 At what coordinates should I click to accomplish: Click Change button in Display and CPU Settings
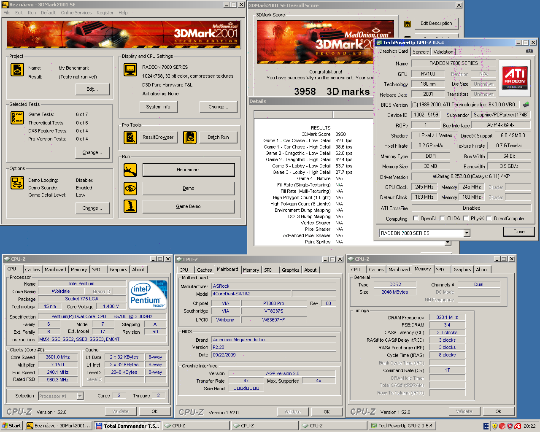click(218, 107)
